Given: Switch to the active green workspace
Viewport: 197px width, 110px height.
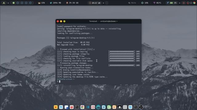Looking at the screenshot, I should (14, 3).
